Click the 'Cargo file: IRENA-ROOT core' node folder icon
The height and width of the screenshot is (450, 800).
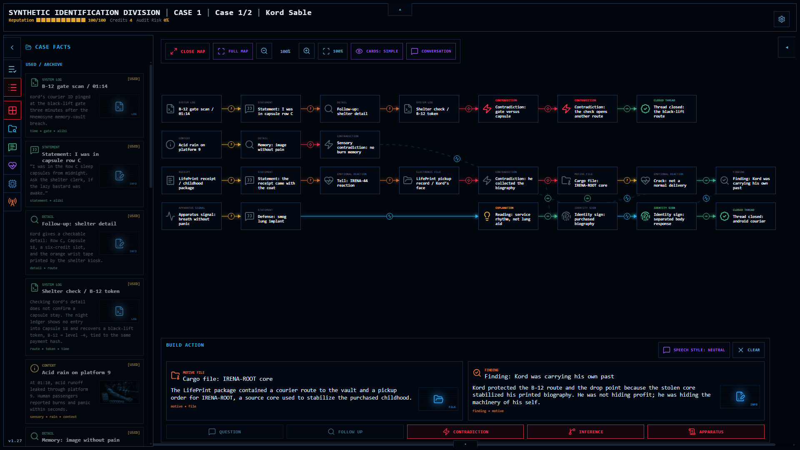tap(566, 180)
